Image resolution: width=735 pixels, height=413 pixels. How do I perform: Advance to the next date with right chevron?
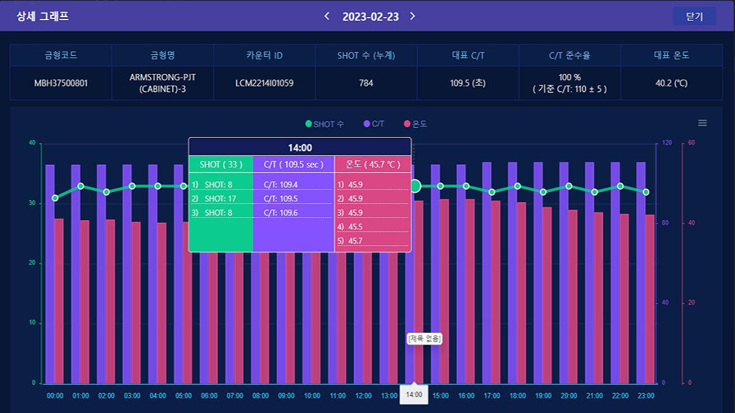(413, 16)
